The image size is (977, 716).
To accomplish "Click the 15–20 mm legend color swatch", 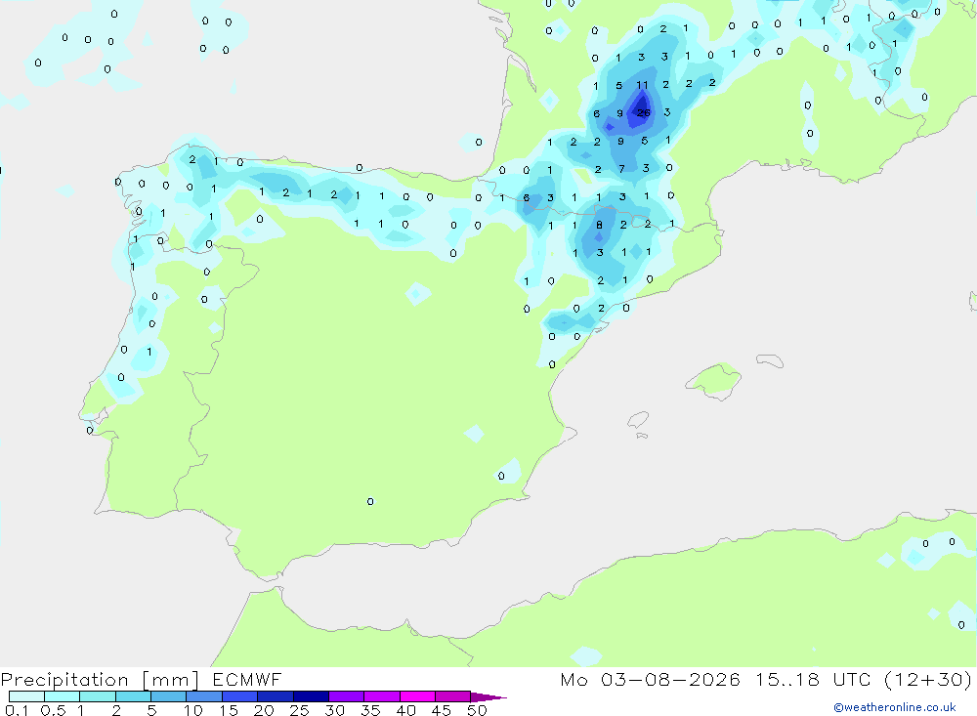I will click(x=240, y=696).
